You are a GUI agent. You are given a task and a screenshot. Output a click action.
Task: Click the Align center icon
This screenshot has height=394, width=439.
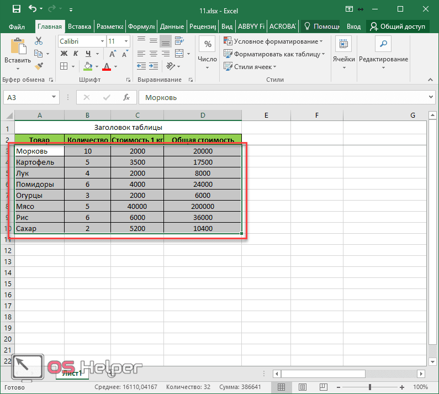point(153,54)
